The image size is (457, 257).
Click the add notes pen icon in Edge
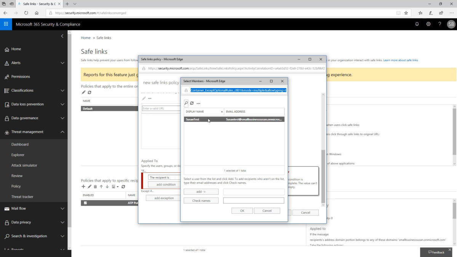coord(431,13)
